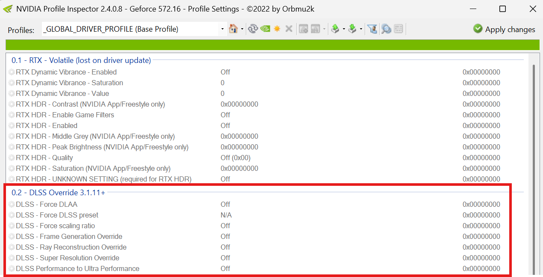Screen dimensions: 543x277
Task: Open the Off value for RTX Dynamic Vibrance - Enabled
Action: 225,72
